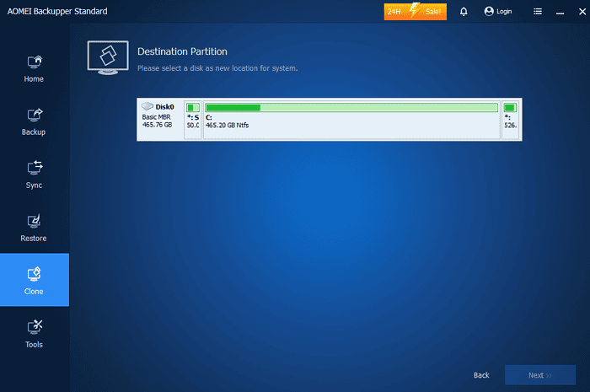590x392 pixels.
Task: Click the Backup icon in sidebar
Action: coord(35,115)
